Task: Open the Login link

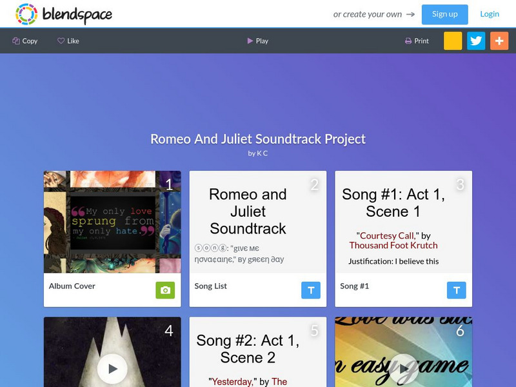Action: coord(490,14)
